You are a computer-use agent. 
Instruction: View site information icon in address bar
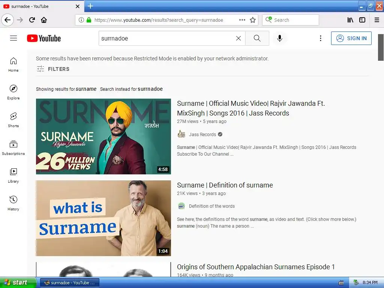click(x=81, y=20)
